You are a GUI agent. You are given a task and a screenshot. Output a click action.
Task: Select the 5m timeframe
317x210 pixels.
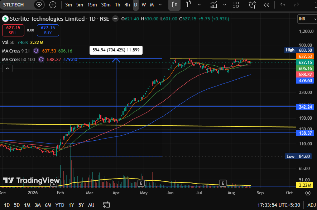click(x=80, y=5)
